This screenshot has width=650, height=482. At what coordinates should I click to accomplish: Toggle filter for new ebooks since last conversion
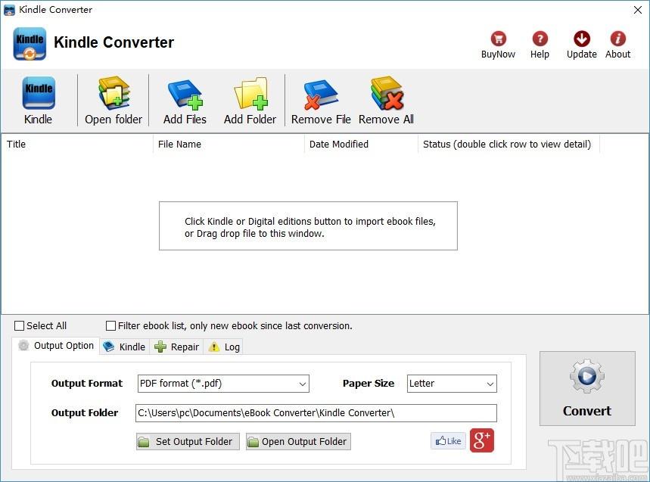110,326
